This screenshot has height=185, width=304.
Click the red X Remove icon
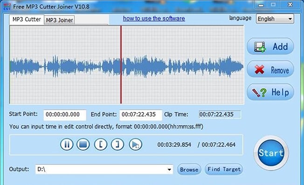259,69
